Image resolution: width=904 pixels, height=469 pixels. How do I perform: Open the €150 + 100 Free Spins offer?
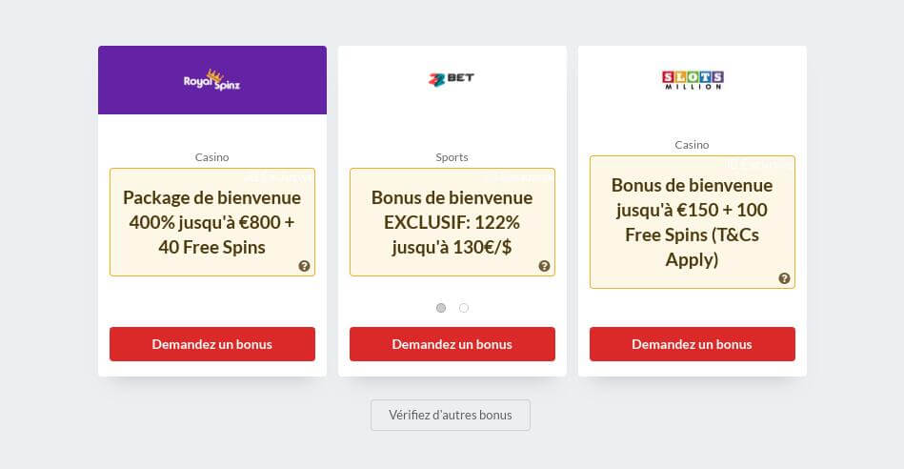692,222
